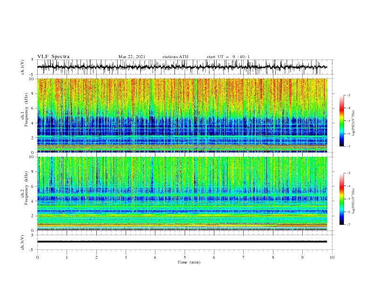Click the time axis tick label "6"
Viewport: 374px width, 289px height.
(x=214, y=257)
